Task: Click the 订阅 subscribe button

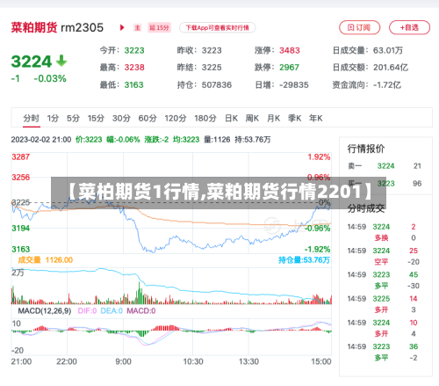Action: (x=359, y=27)
